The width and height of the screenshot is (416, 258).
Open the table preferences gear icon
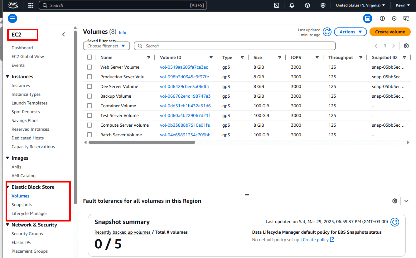pyautogui.click(x=406, y=46)
